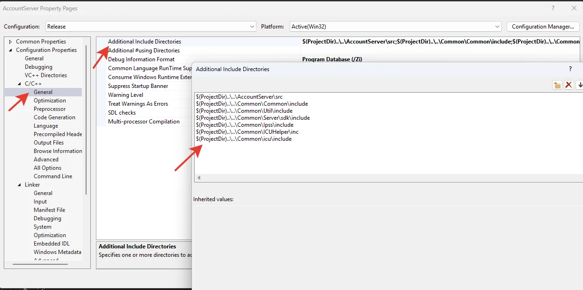Image resolution: width=583 pixels, height=290 pixels.
Task: Select the ICUHelper\inc directory line
Action: click(x=247, y=132)
